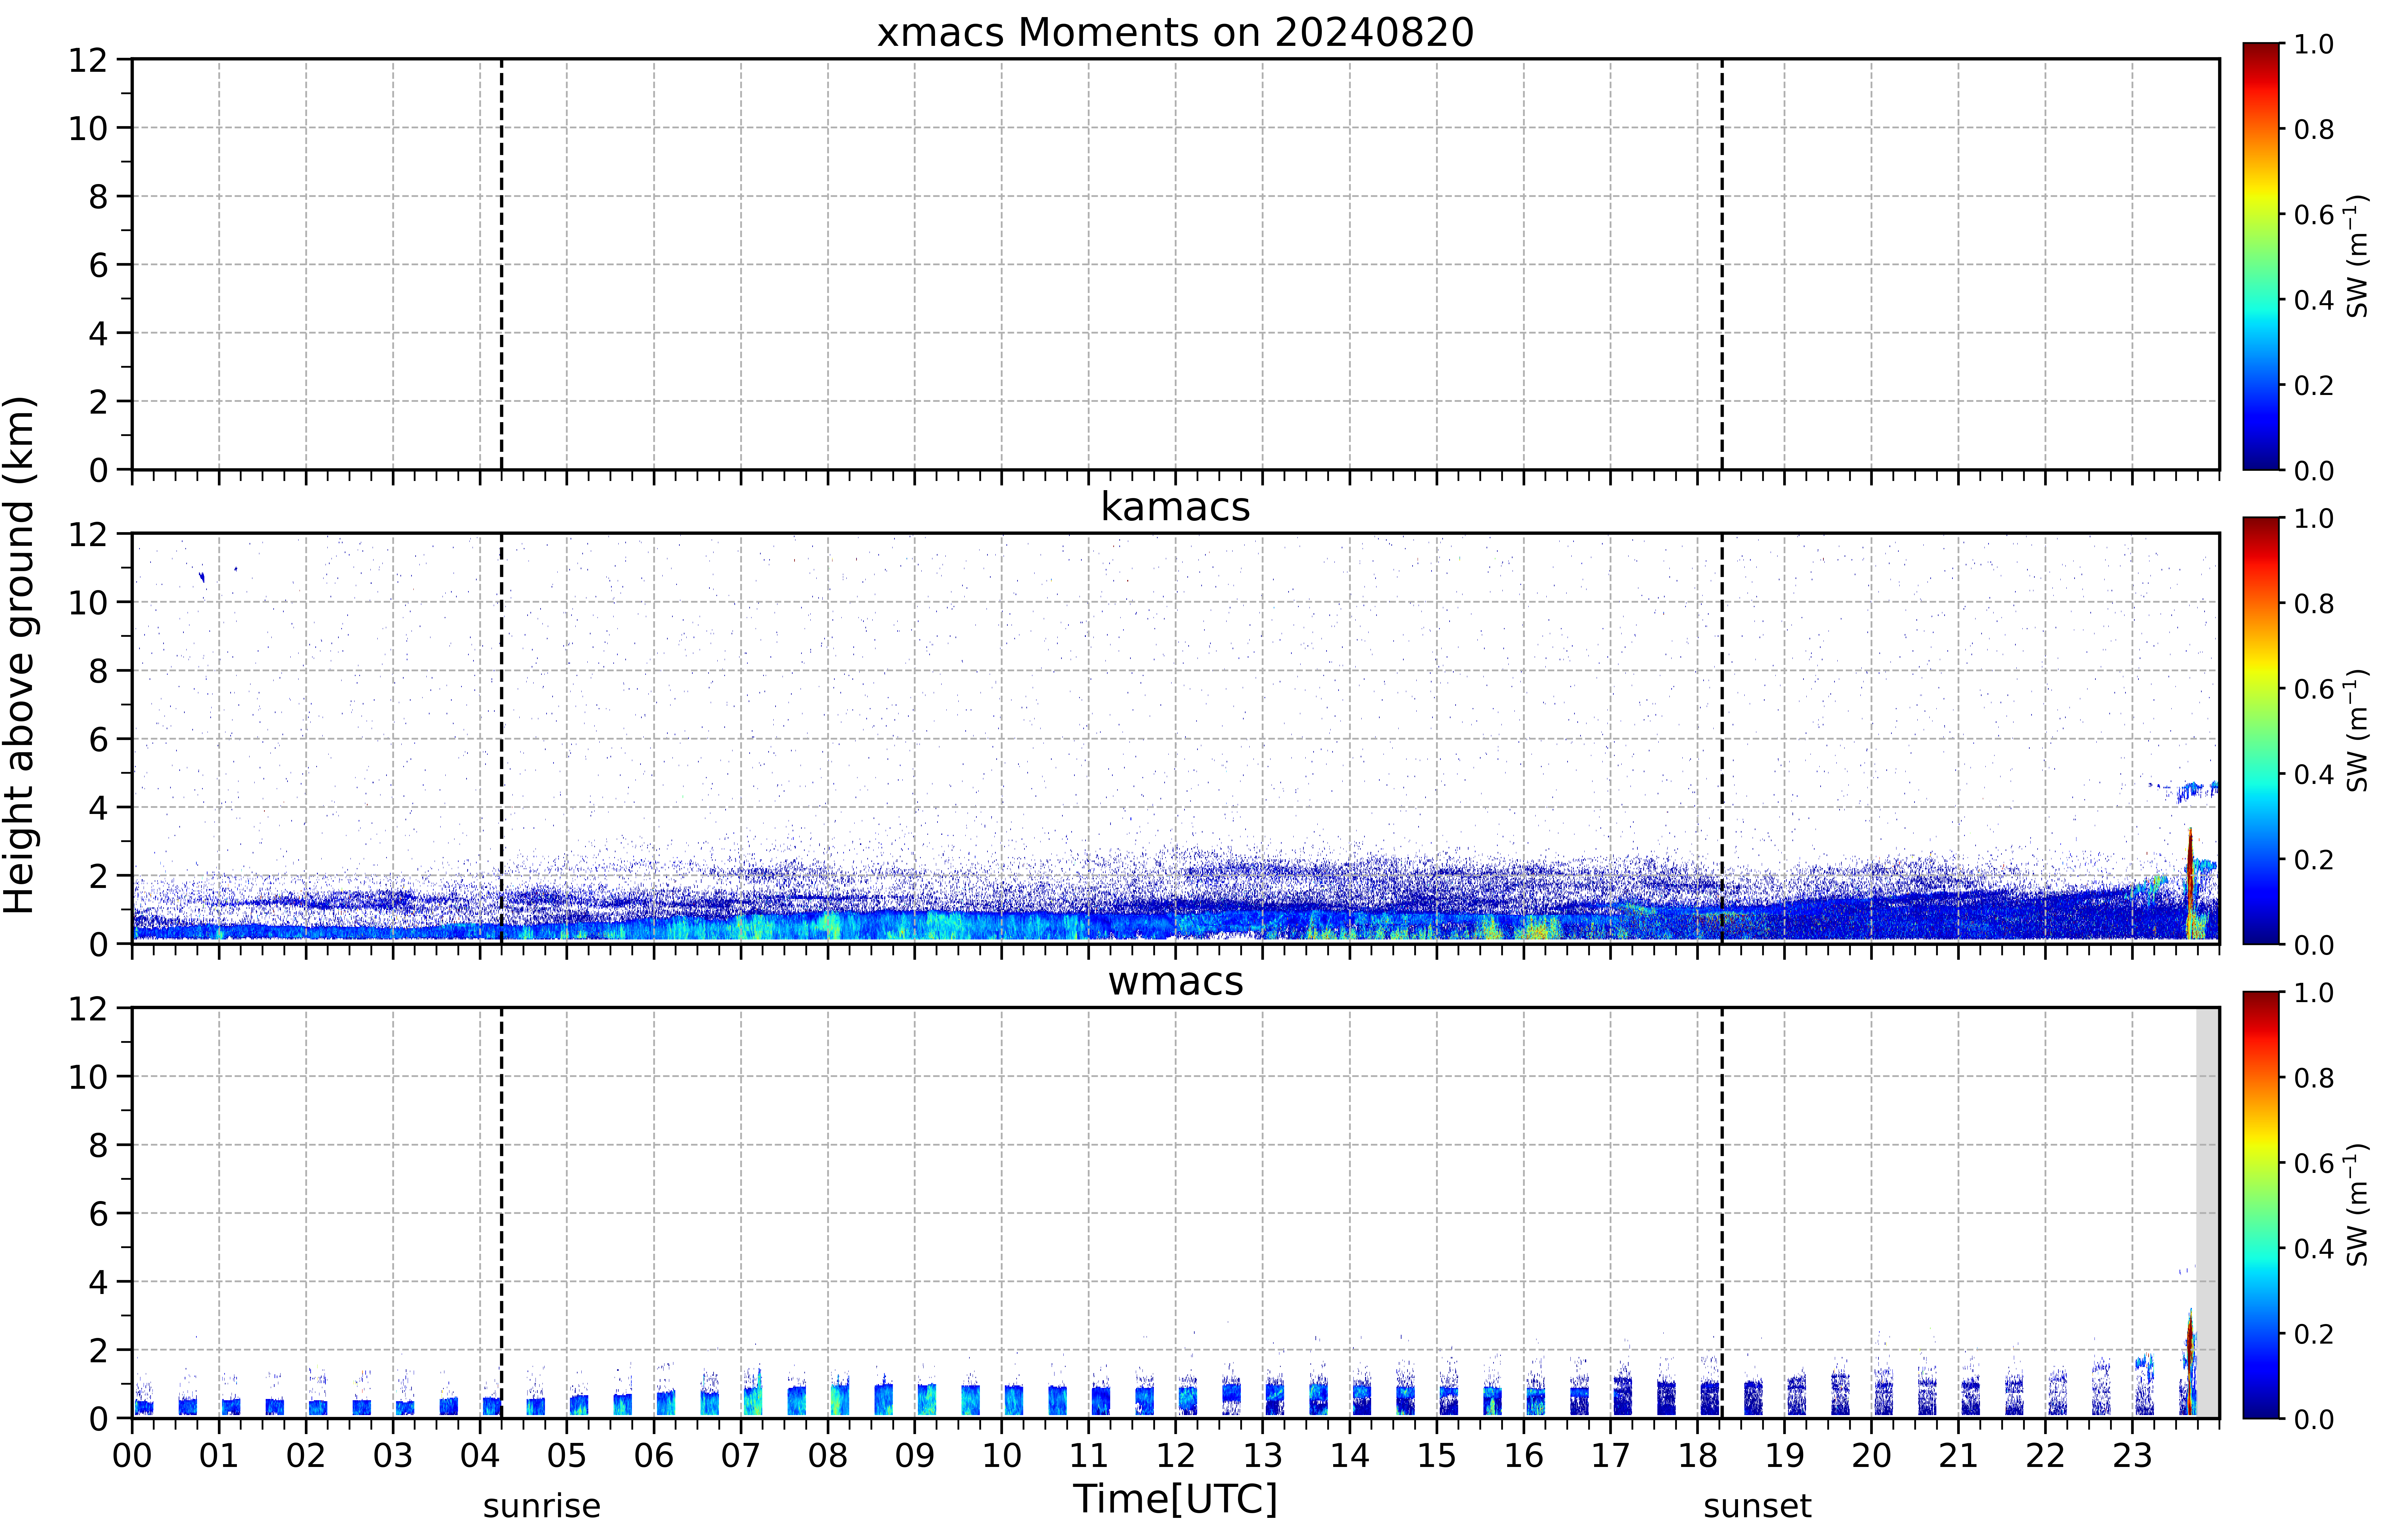Click the 'sunset' label below the axis

coord(1757,1506)
